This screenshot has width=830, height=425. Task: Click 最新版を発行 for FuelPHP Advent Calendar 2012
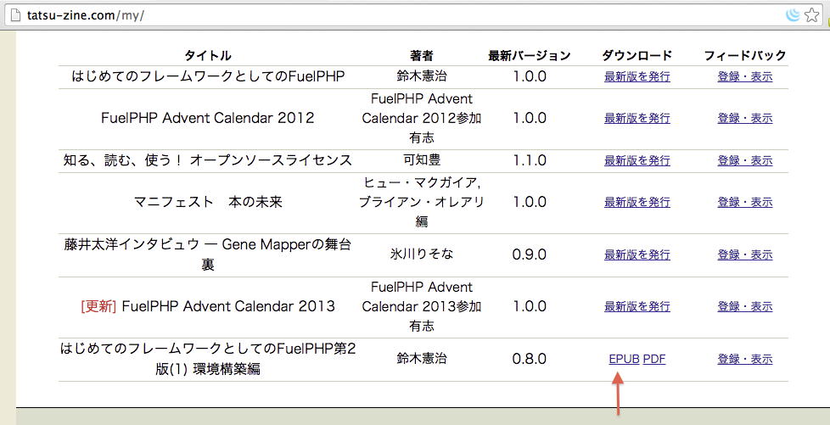tap(637, 118)
